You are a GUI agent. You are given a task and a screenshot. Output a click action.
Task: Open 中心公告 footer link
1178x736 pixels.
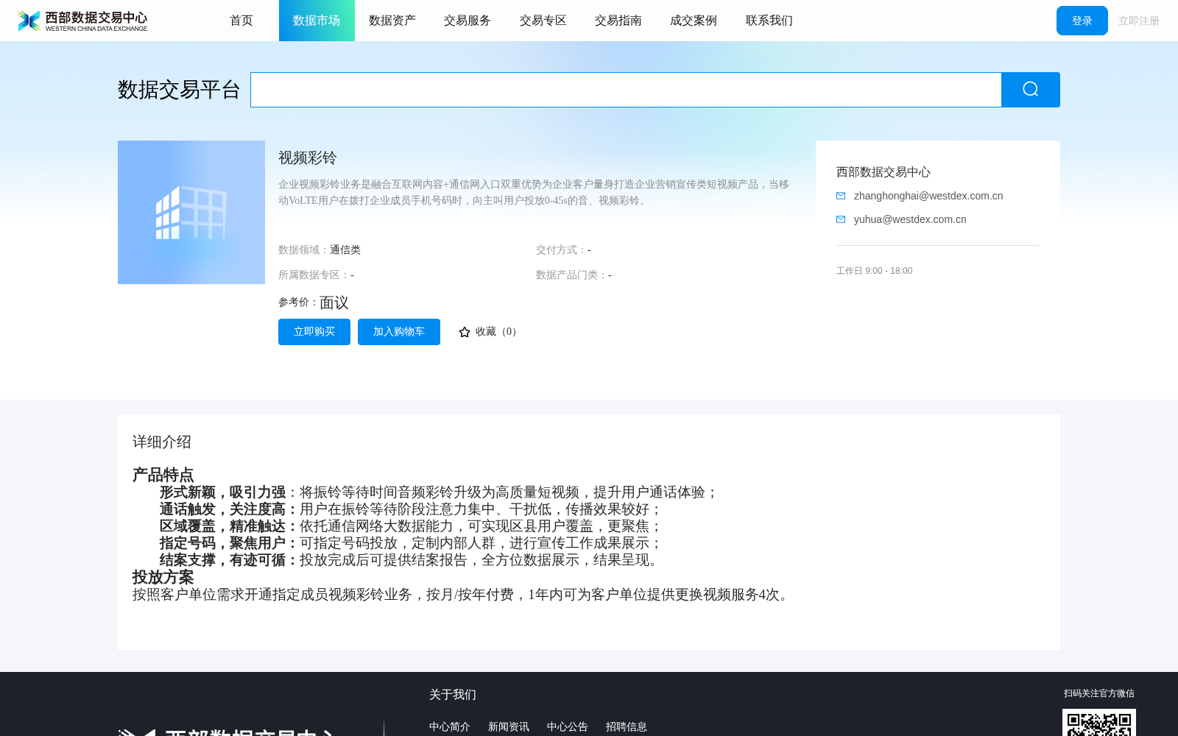(568, 726)
